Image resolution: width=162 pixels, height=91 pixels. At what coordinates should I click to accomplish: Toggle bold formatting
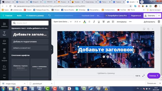[89, 22]
